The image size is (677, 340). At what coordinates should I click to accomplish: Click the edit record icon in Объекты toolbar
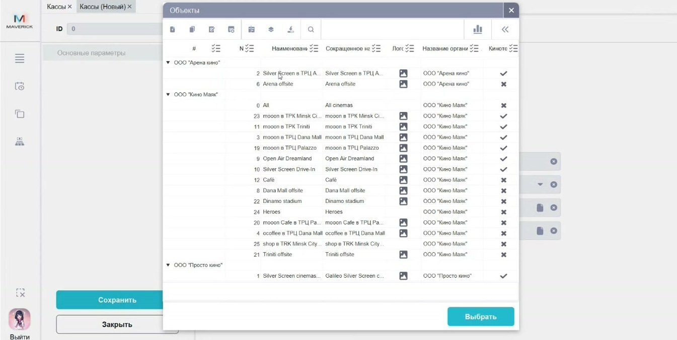pyautogui.click(x=212, y=30)
